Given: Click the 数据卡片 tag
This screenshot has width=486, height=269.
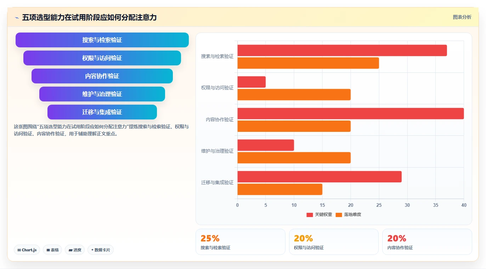Looking at the screenshot, I should point(101,250).
